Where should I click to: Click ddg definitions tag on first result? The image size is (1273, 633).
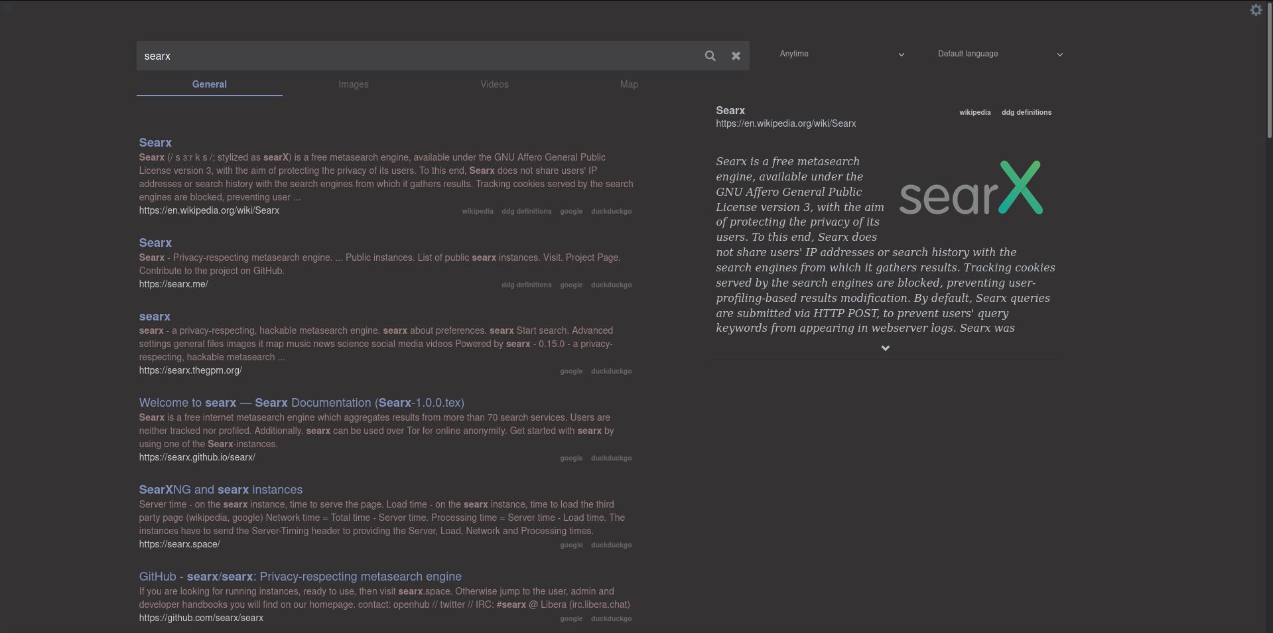coord(527,211)
